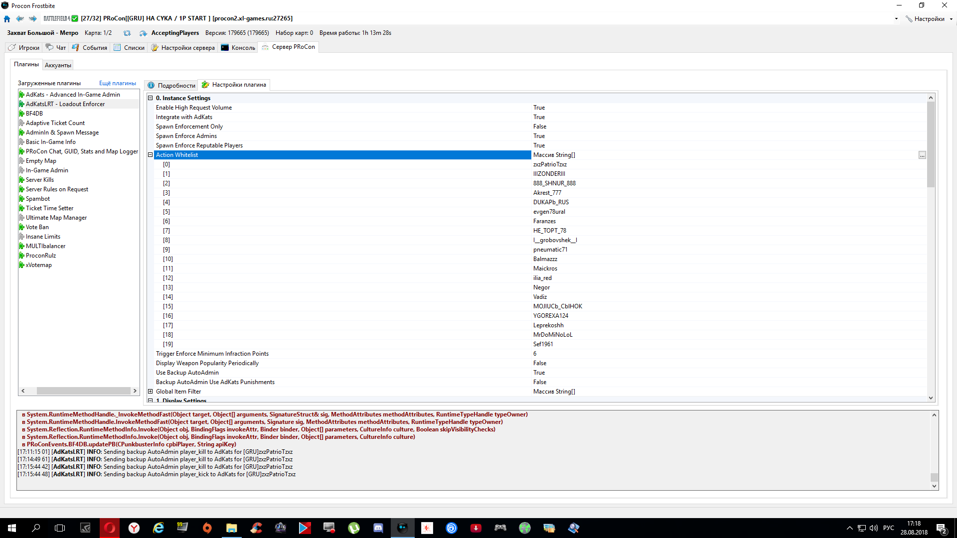The width and height of the screenshot is (957, 538).
Task: Collapse the Action Whitelist array
Action: pyautogui.click(x=150, y=155)
